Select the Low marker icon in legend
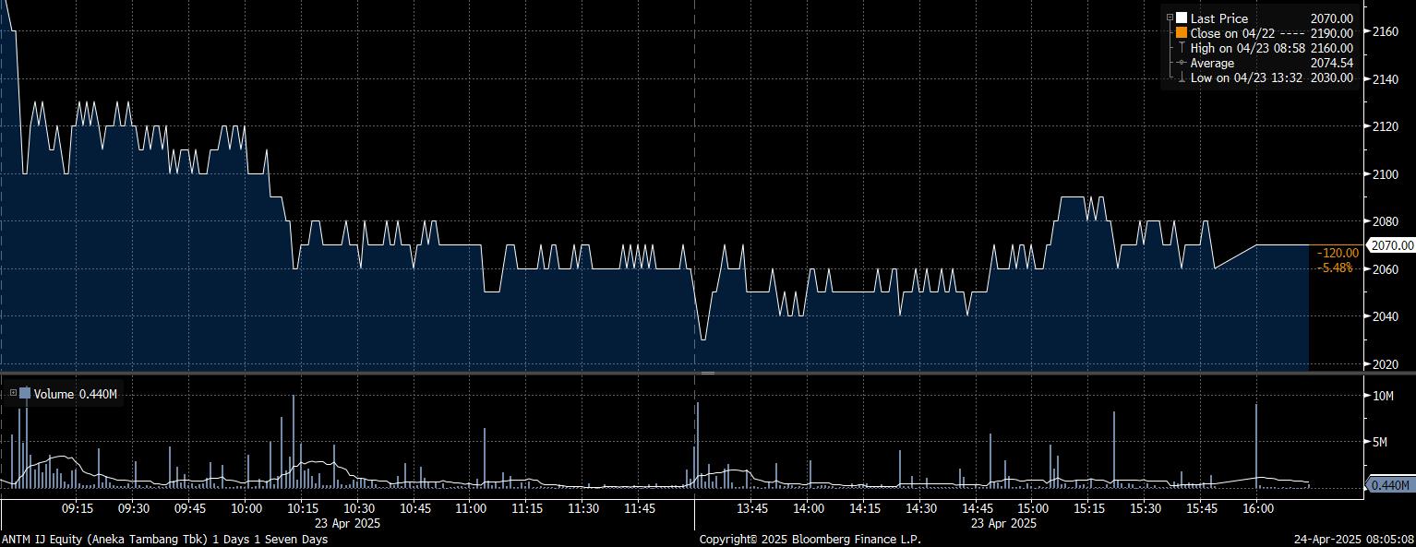Viewport: 1416px width, 547px height. (1181, 77)
